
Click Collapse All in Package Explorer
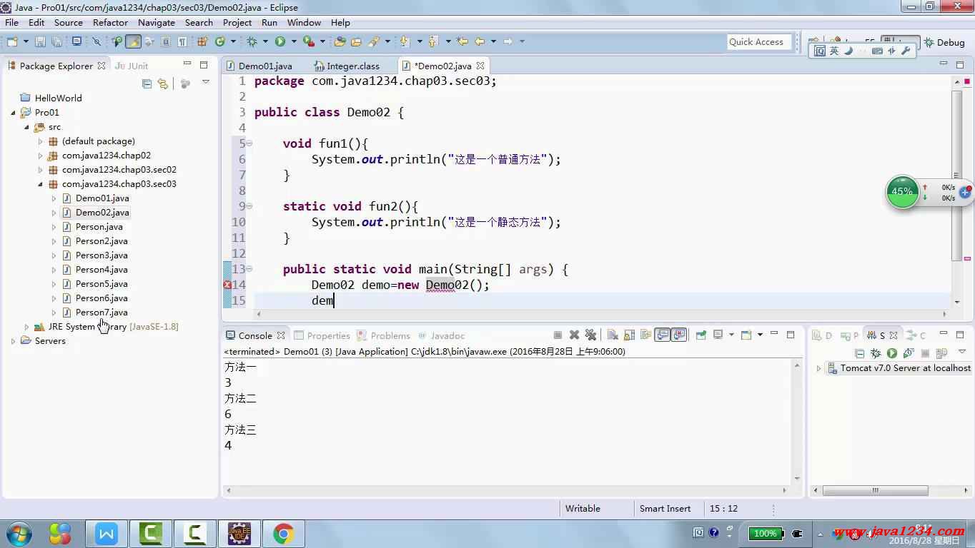pos(147,83)
